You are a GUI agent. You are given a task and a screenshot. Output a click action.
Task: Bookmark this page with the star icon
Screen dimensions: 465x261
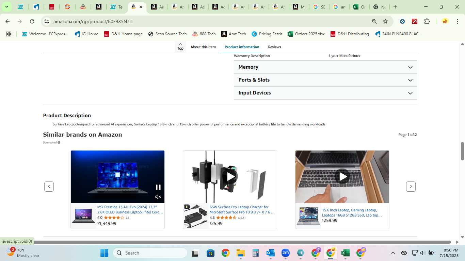(385, 21)
